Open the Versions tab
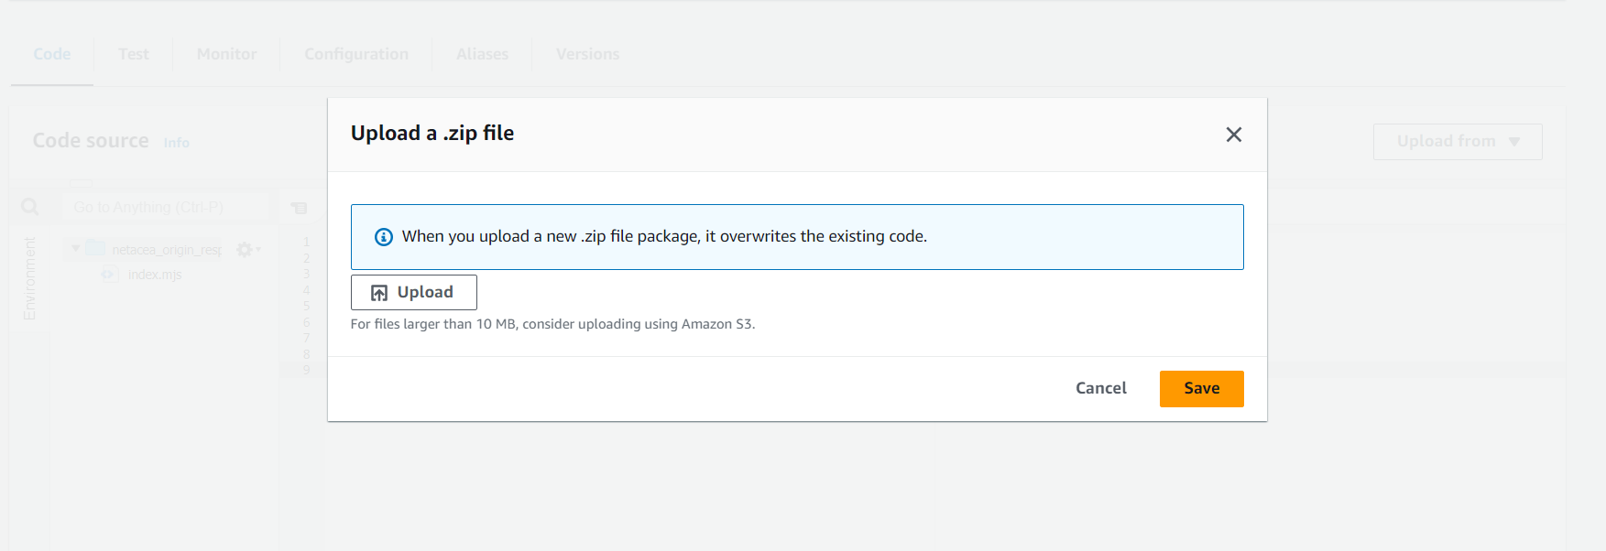The width and height of the screenshot is (1606, 551). coord(587,54)
